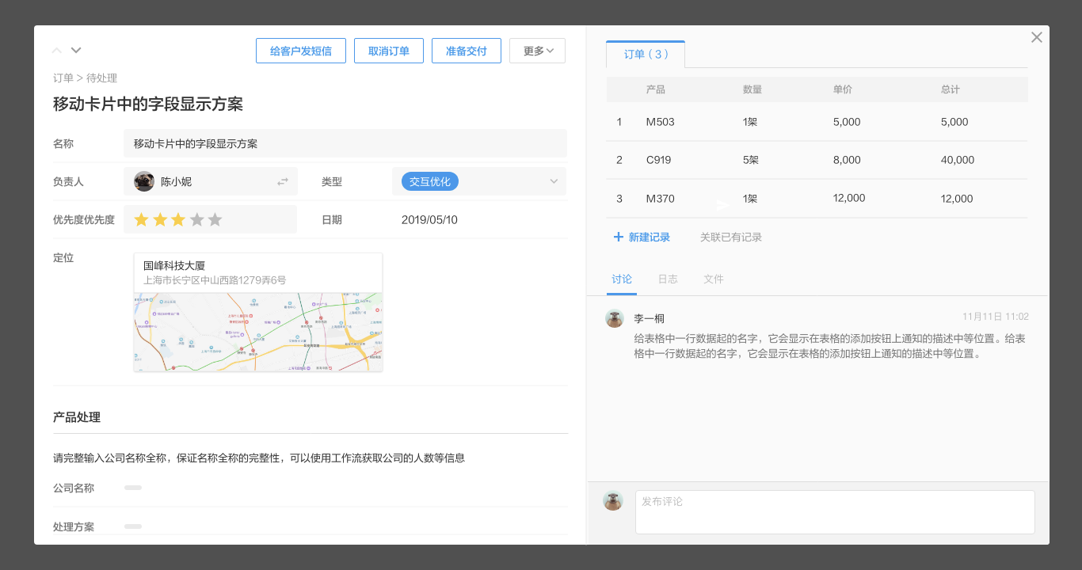Click commenter name 李一桐

(x=649, y=318)
